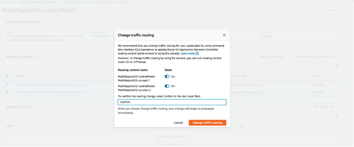Sort the safety rules ARN column
This screenshot has height=147, width=354.
[x=337, y=126]
